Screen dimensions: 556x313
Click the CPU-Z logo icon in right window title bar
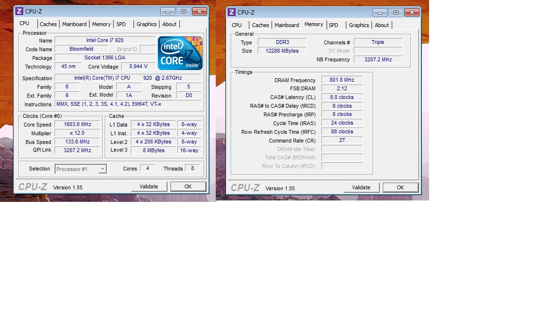(x=232, y=12)
